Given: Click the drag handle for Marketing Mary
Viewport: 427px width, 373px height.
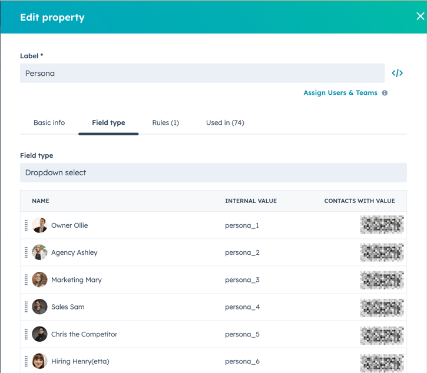Looking at the screenshot, I should 26,280.
